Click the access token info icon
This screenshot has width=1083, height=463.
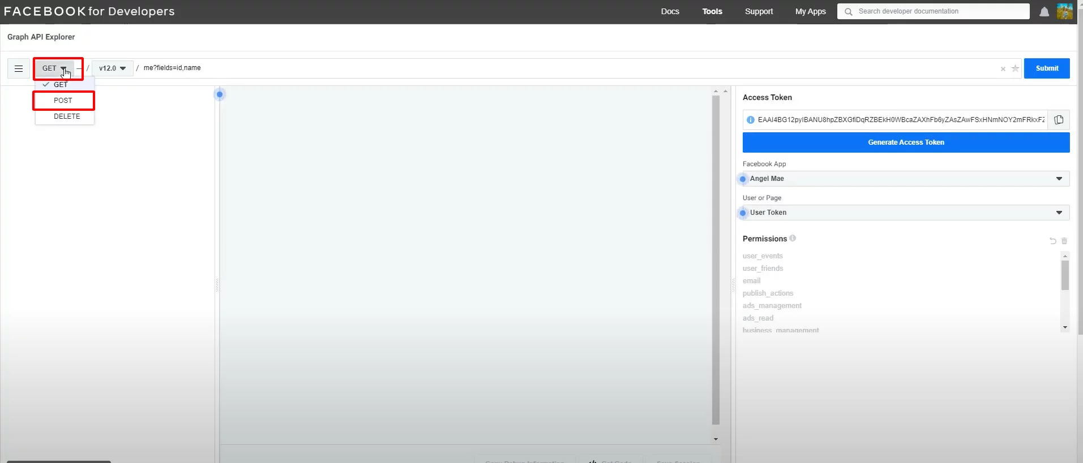[x=751, y=120]
